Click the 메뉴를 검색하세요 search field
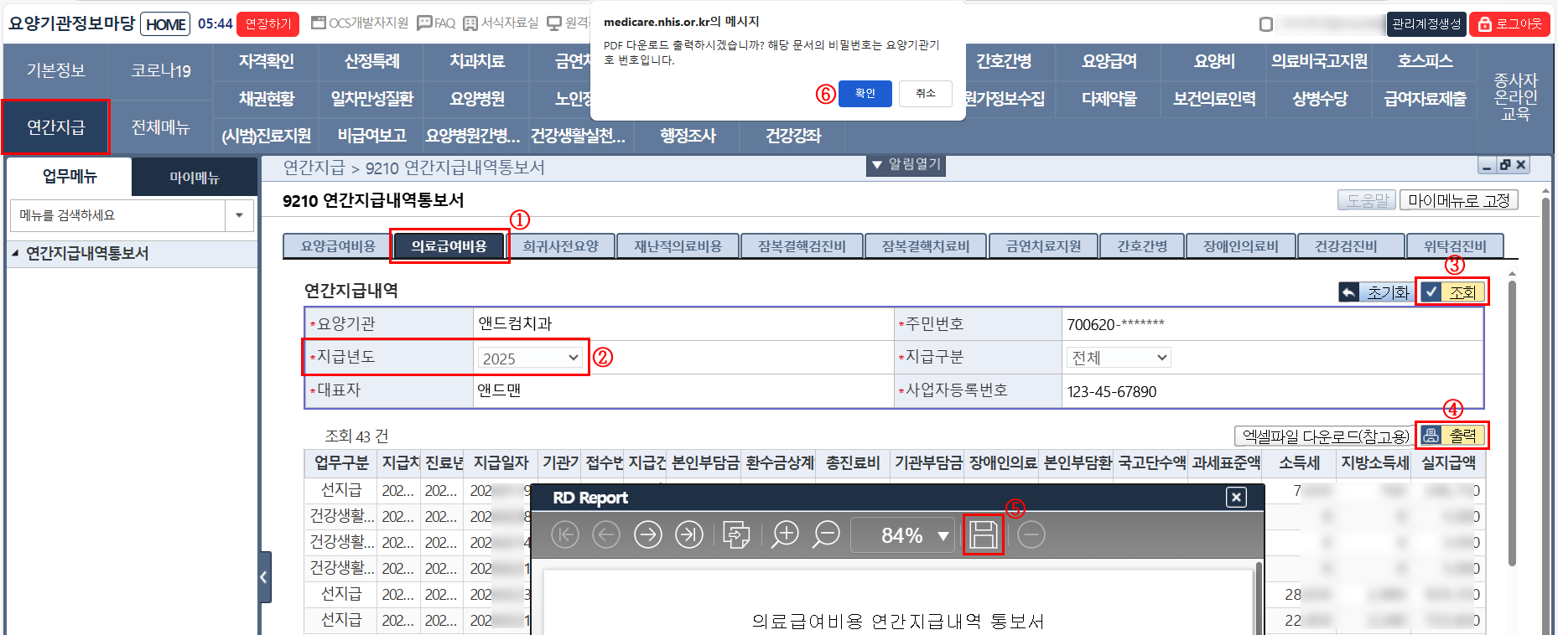 click(117, 215)
